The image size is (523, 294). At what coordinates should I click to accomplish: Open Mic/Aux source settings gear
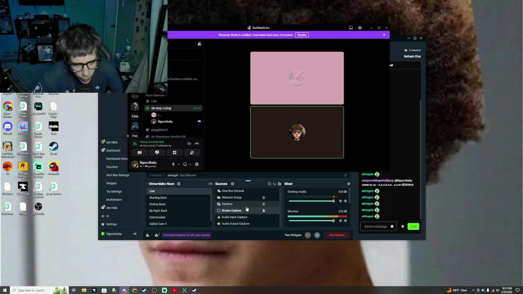[x=345, y=220]
